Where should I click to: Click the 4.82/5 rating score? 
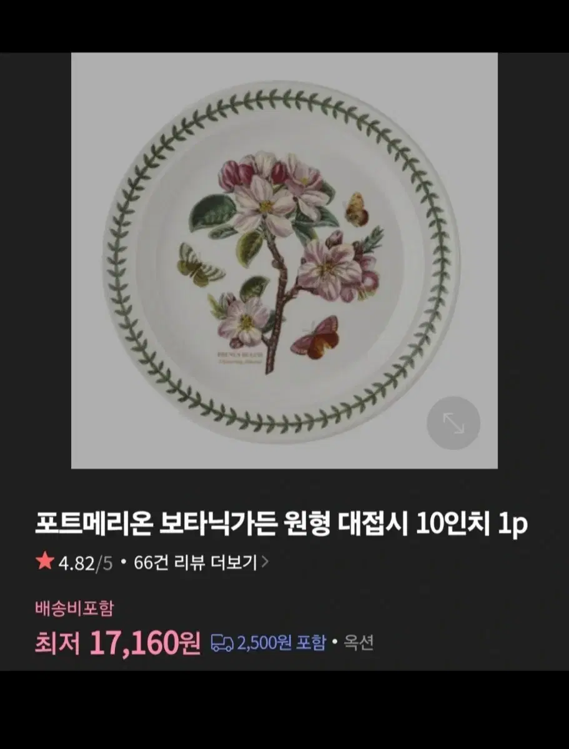(x=86, y=563)
